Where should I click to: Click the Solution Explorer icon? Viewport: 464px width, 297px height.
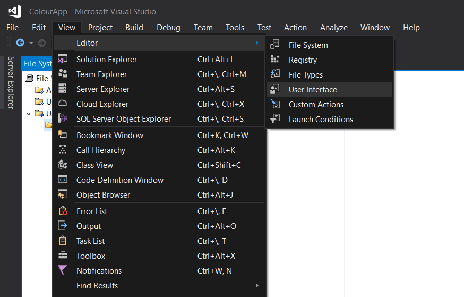[x=63, y=59]
